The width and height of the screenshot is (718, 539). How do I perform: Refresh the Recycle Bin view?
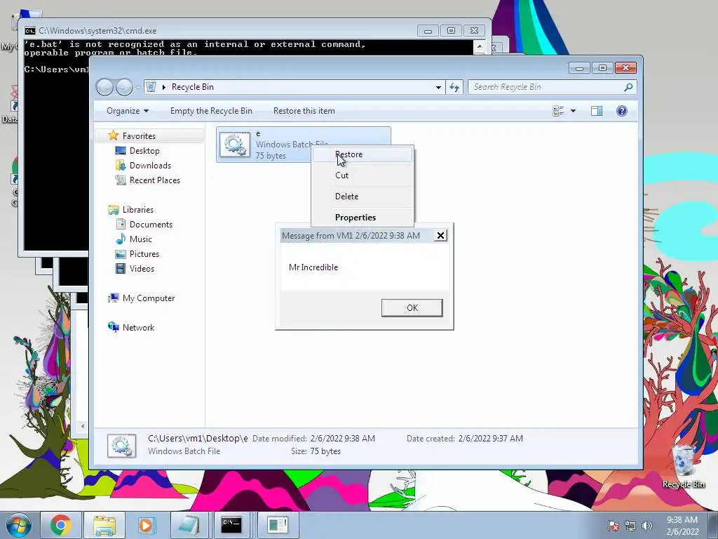pos(454,87)
